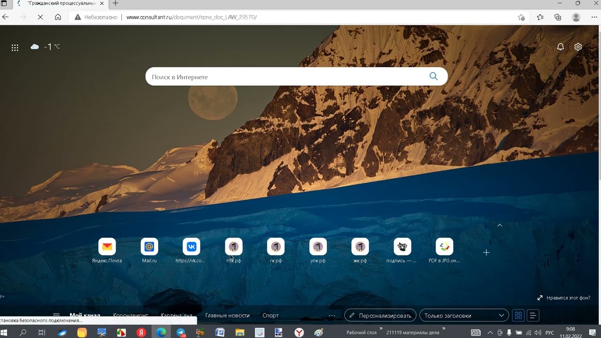601x338 pixels.
Task: Open the browser profile avatar
Action: (x=576, y=17)
